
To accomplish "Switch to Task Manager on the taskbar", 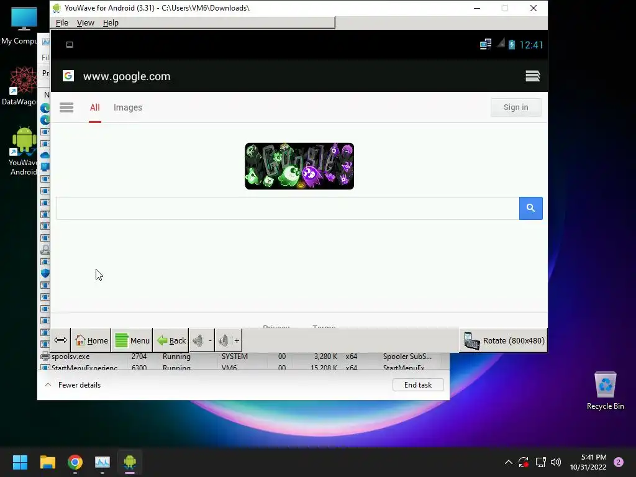I will click(102, 462).
